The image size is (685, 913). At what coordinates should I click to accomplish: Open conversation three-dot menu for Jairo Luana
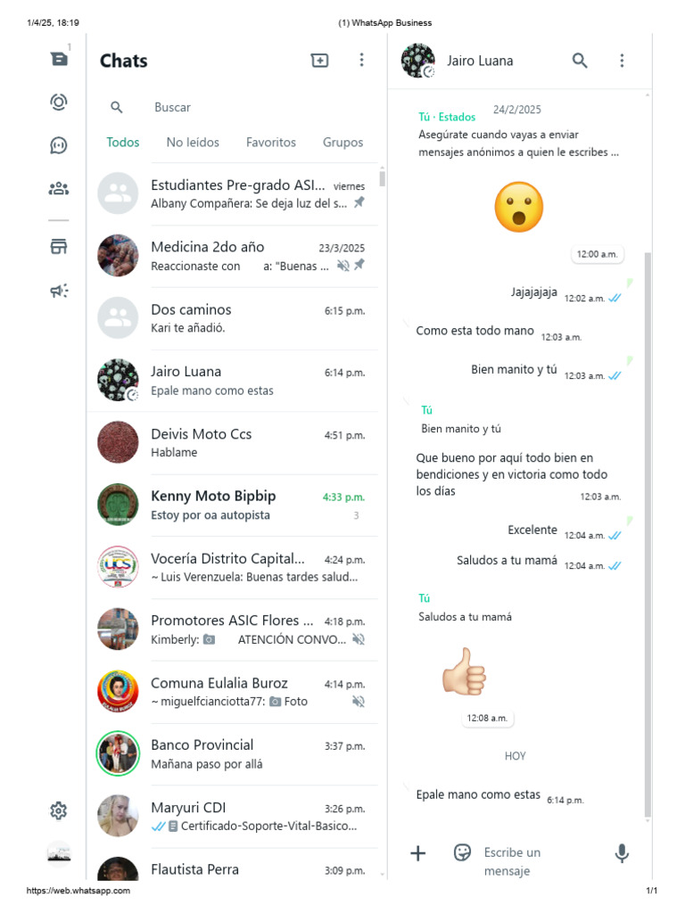point(622,61)
